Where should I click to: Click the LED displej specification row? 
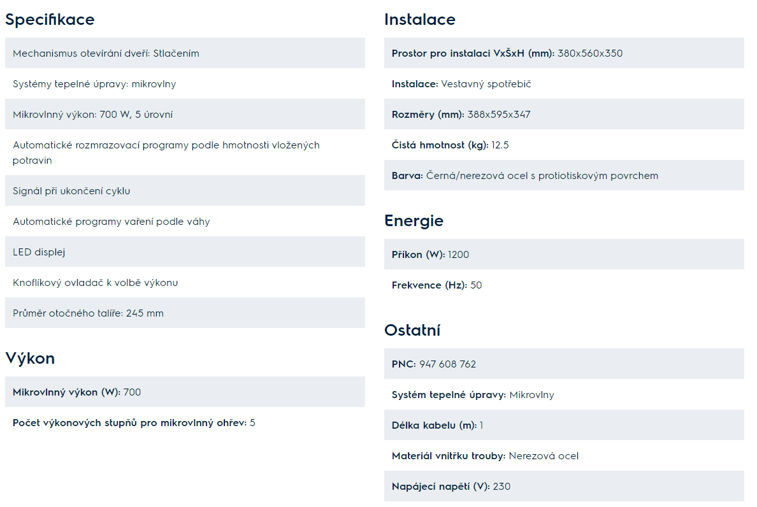[x=185, y=252]
